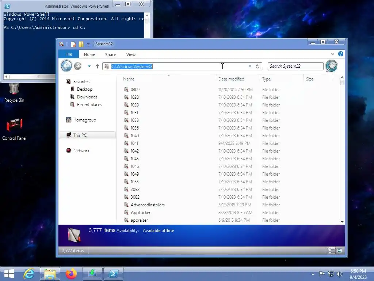Select the 1042 folder
The height and width of the screenshot is (281, 374).
coord(134,151)
